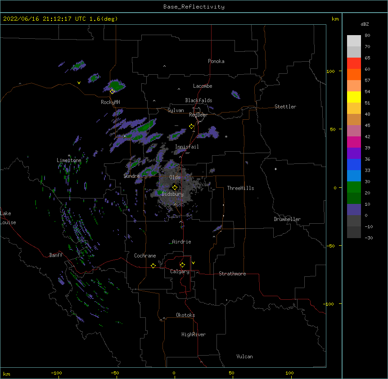Viewport: 388px width, 379px height.
Task: Click the yellow diamond marker between Olds and Didsbury
Action: [175, 187]
